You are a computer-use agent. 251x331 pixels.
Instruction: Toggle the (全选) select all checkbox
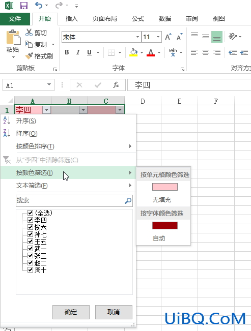click(30, 213)
